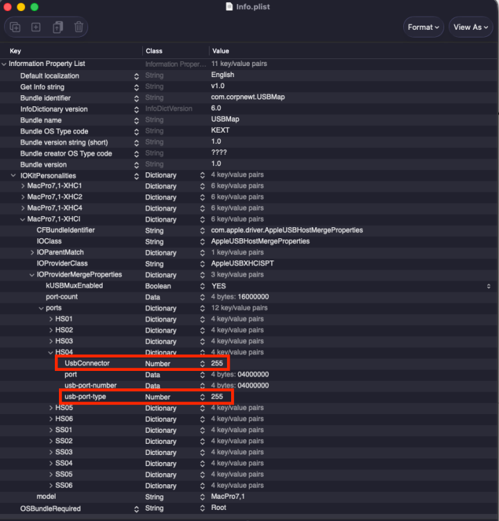
Task: Expand the SS05 port entry
Action: [x=51, y=474]
